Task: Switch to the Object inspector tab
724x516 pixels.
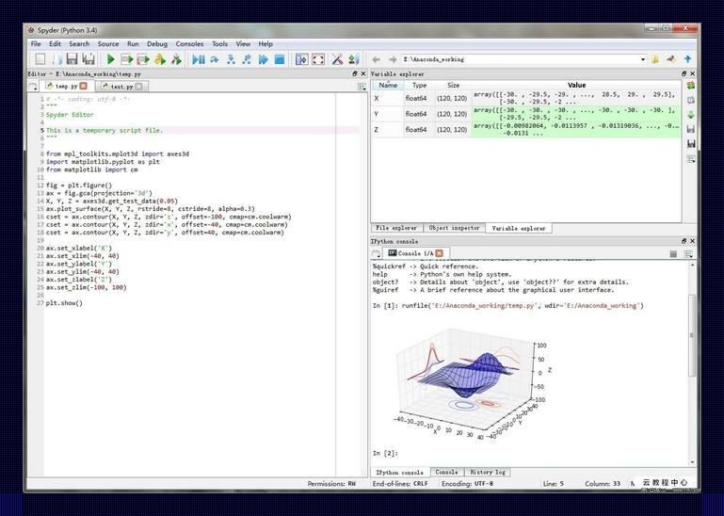Action: pos(455,228)
